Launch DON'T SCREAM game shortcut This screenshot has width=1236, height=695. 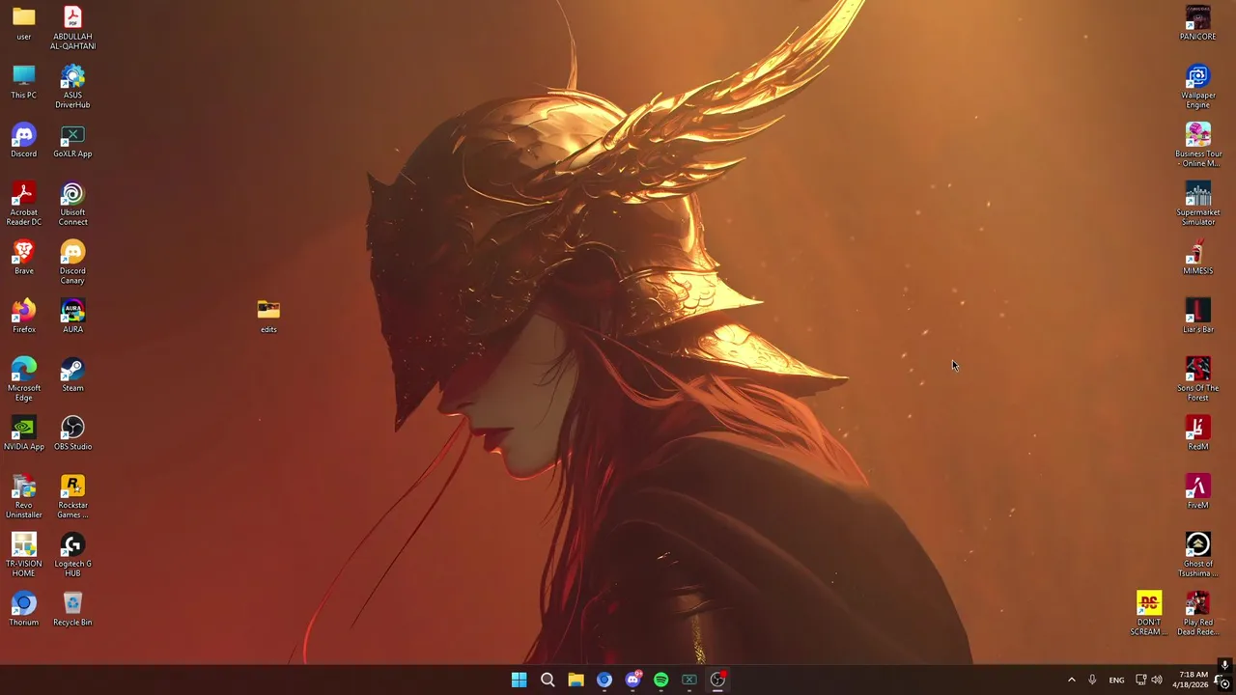coord(1149,614)
